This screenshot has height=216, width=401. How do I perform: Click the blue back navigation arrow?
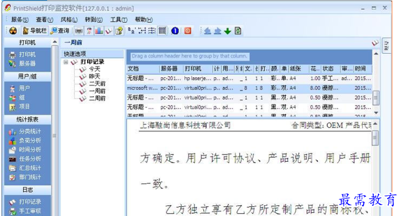pyautogui.click(x=207, y=31)
